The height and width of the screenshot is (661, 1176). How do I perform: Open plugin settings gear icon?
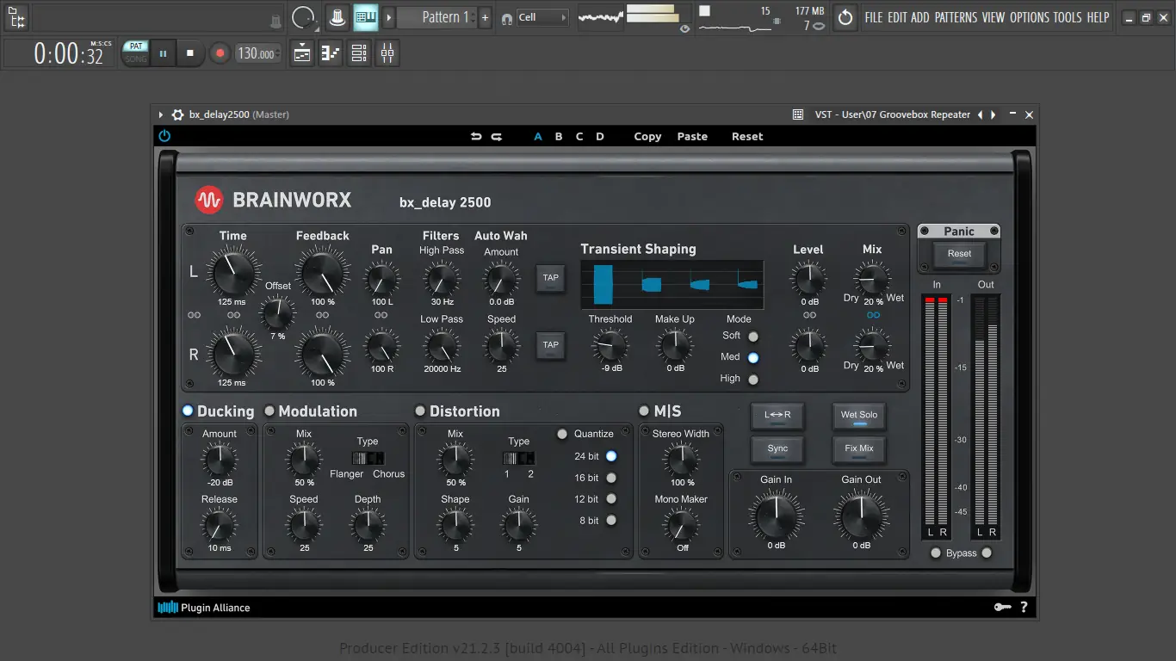coord(177,114)
